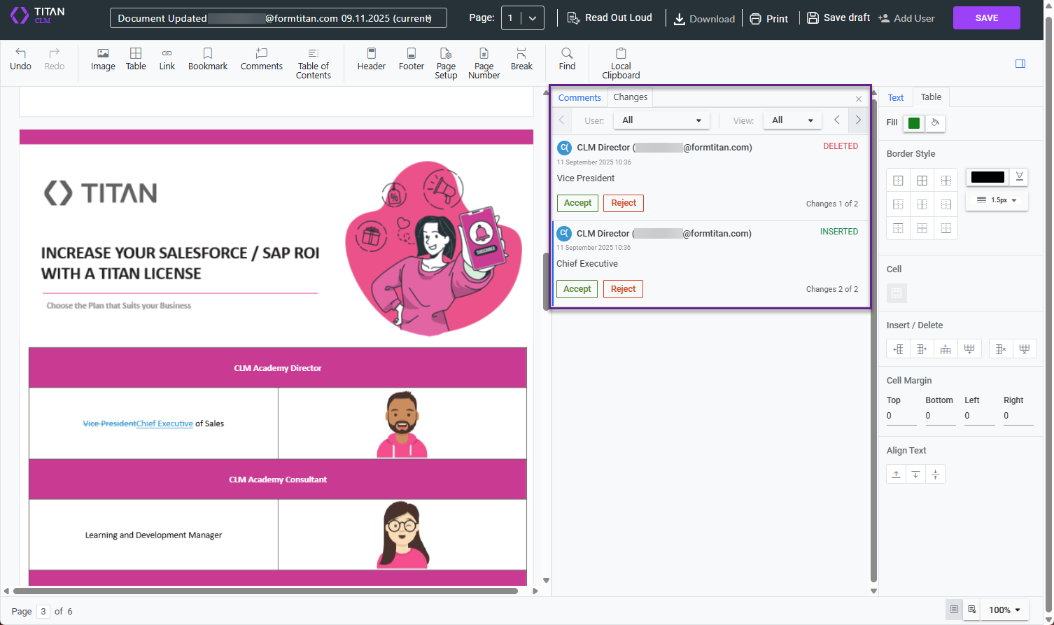Apply all borders border style
This screenshot has height=625, width=1054.
[x=922, y=181]
